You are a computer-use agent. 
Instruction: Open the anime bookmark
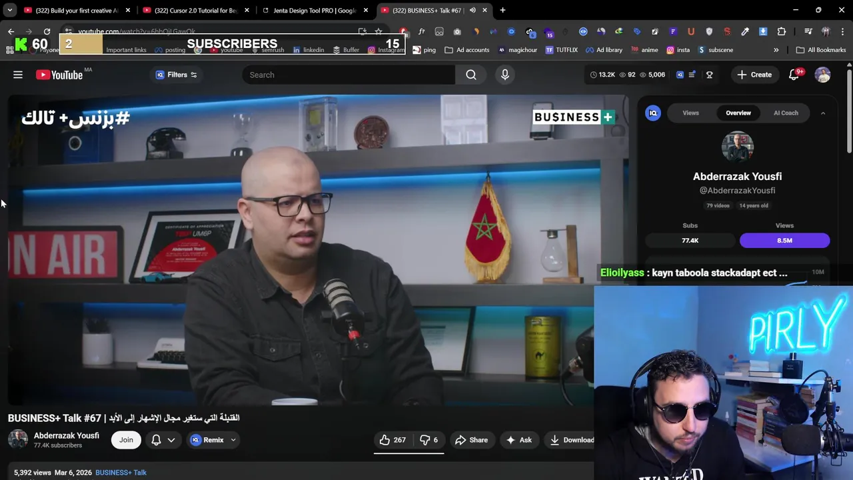click(644, 50)
